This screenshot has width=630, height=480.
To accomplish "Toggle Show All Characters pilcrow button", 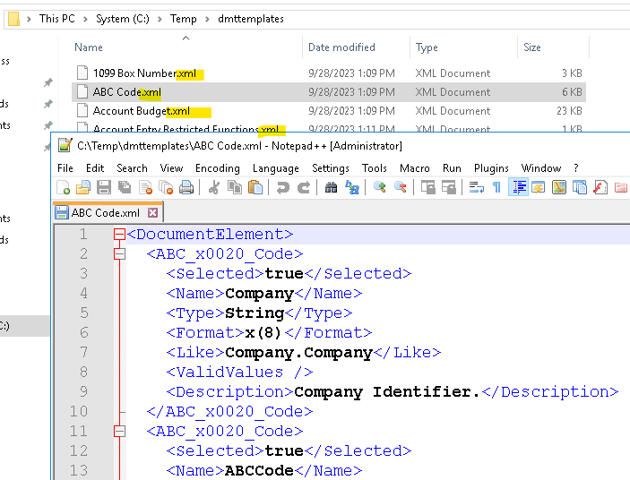I will click(496, 187).
